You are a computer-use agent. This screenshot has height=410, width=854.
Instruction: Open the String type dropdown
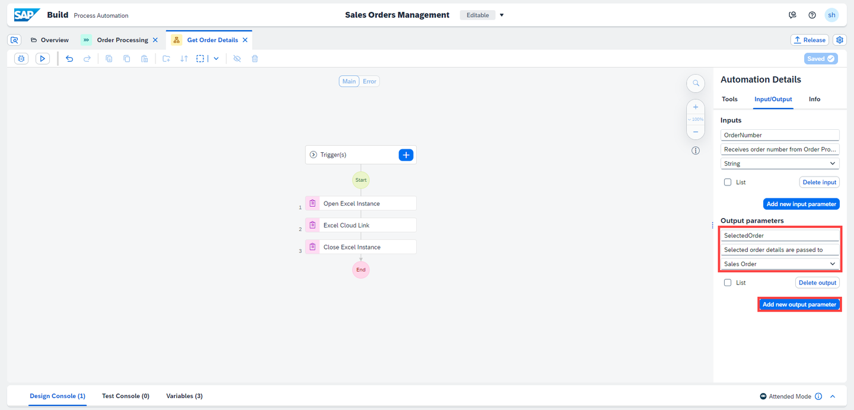click(780, 164)
